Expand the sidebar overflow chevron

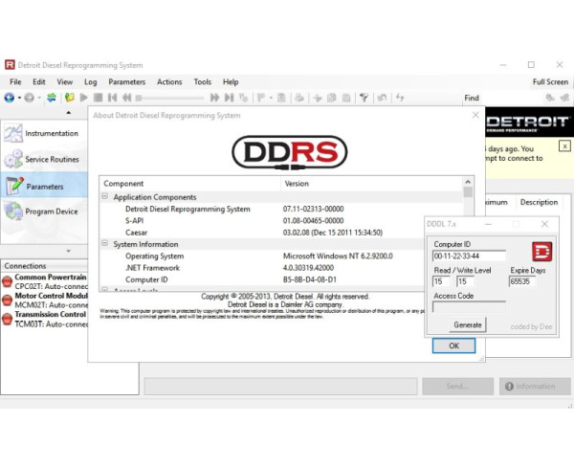(67, 251)
